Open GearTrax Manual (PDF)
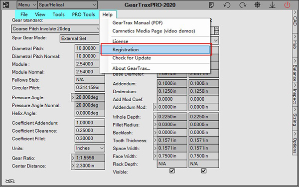This screenshot has width=299, height=187. (138, 23)
